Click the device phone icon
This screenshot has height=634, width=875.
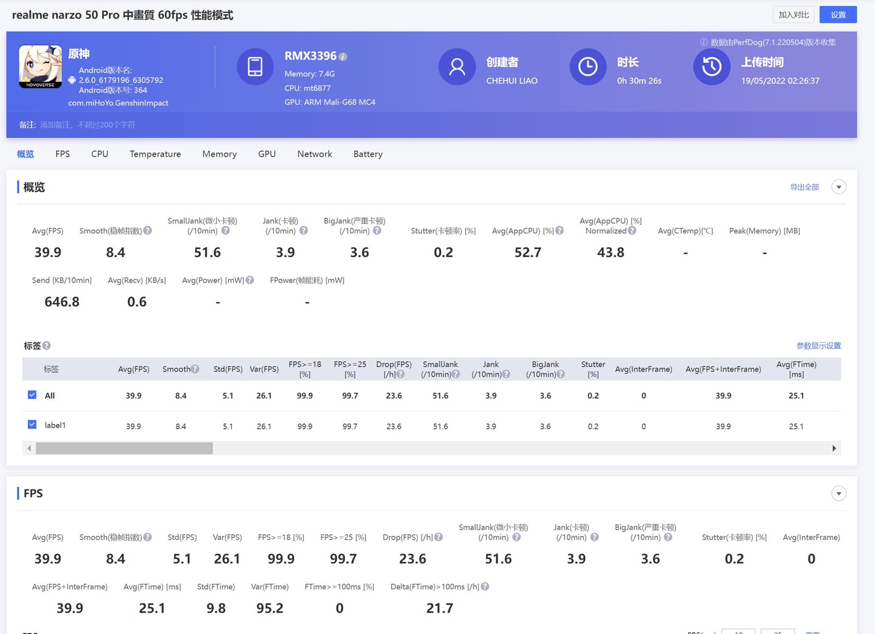pyautogui.click(x=255, y=67)
